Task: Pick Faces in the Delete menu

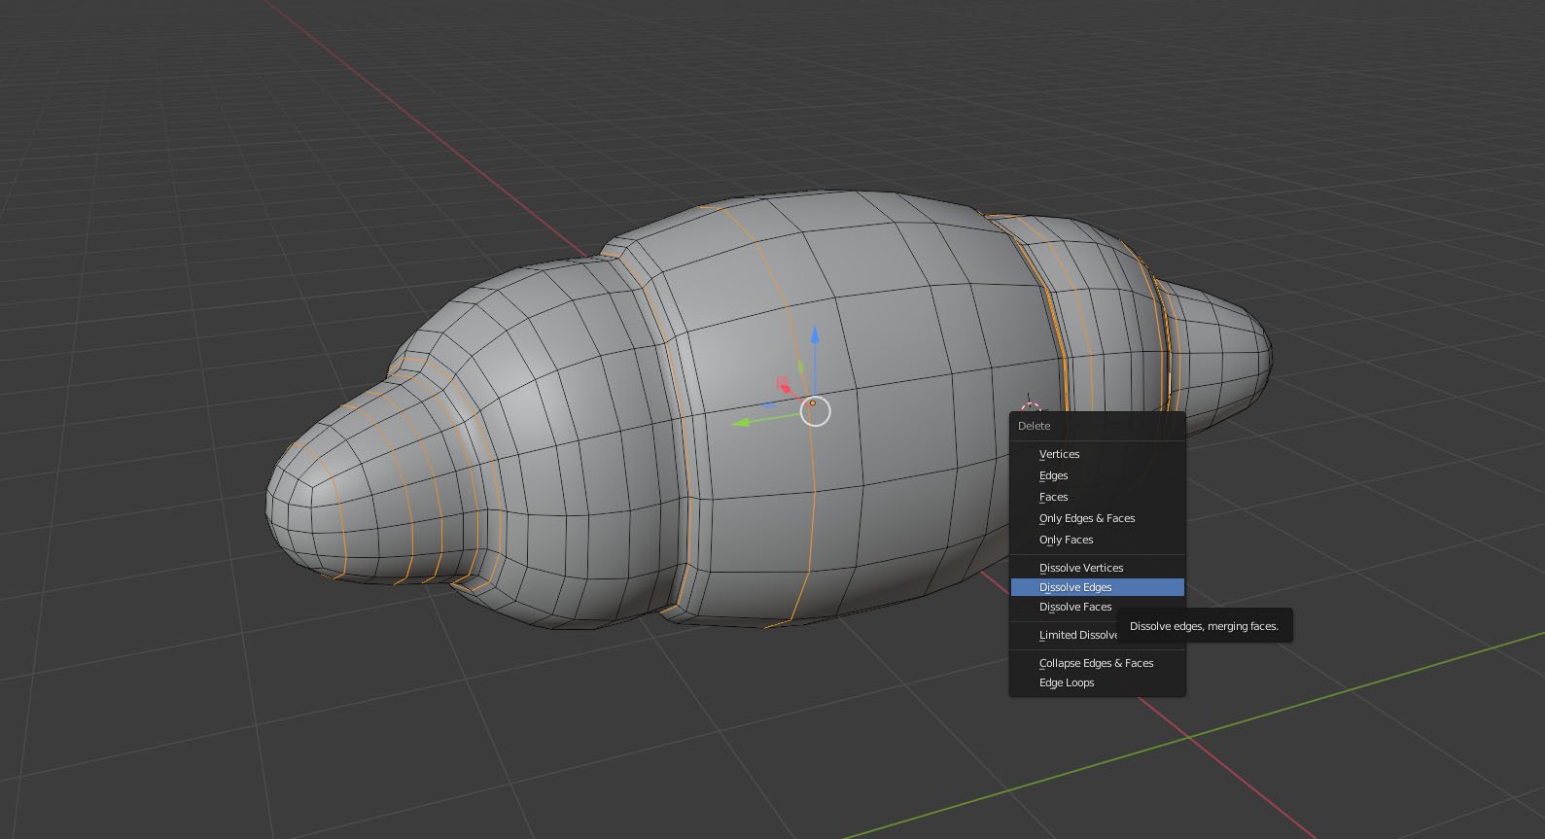Action: click(x=1053, y=497)
